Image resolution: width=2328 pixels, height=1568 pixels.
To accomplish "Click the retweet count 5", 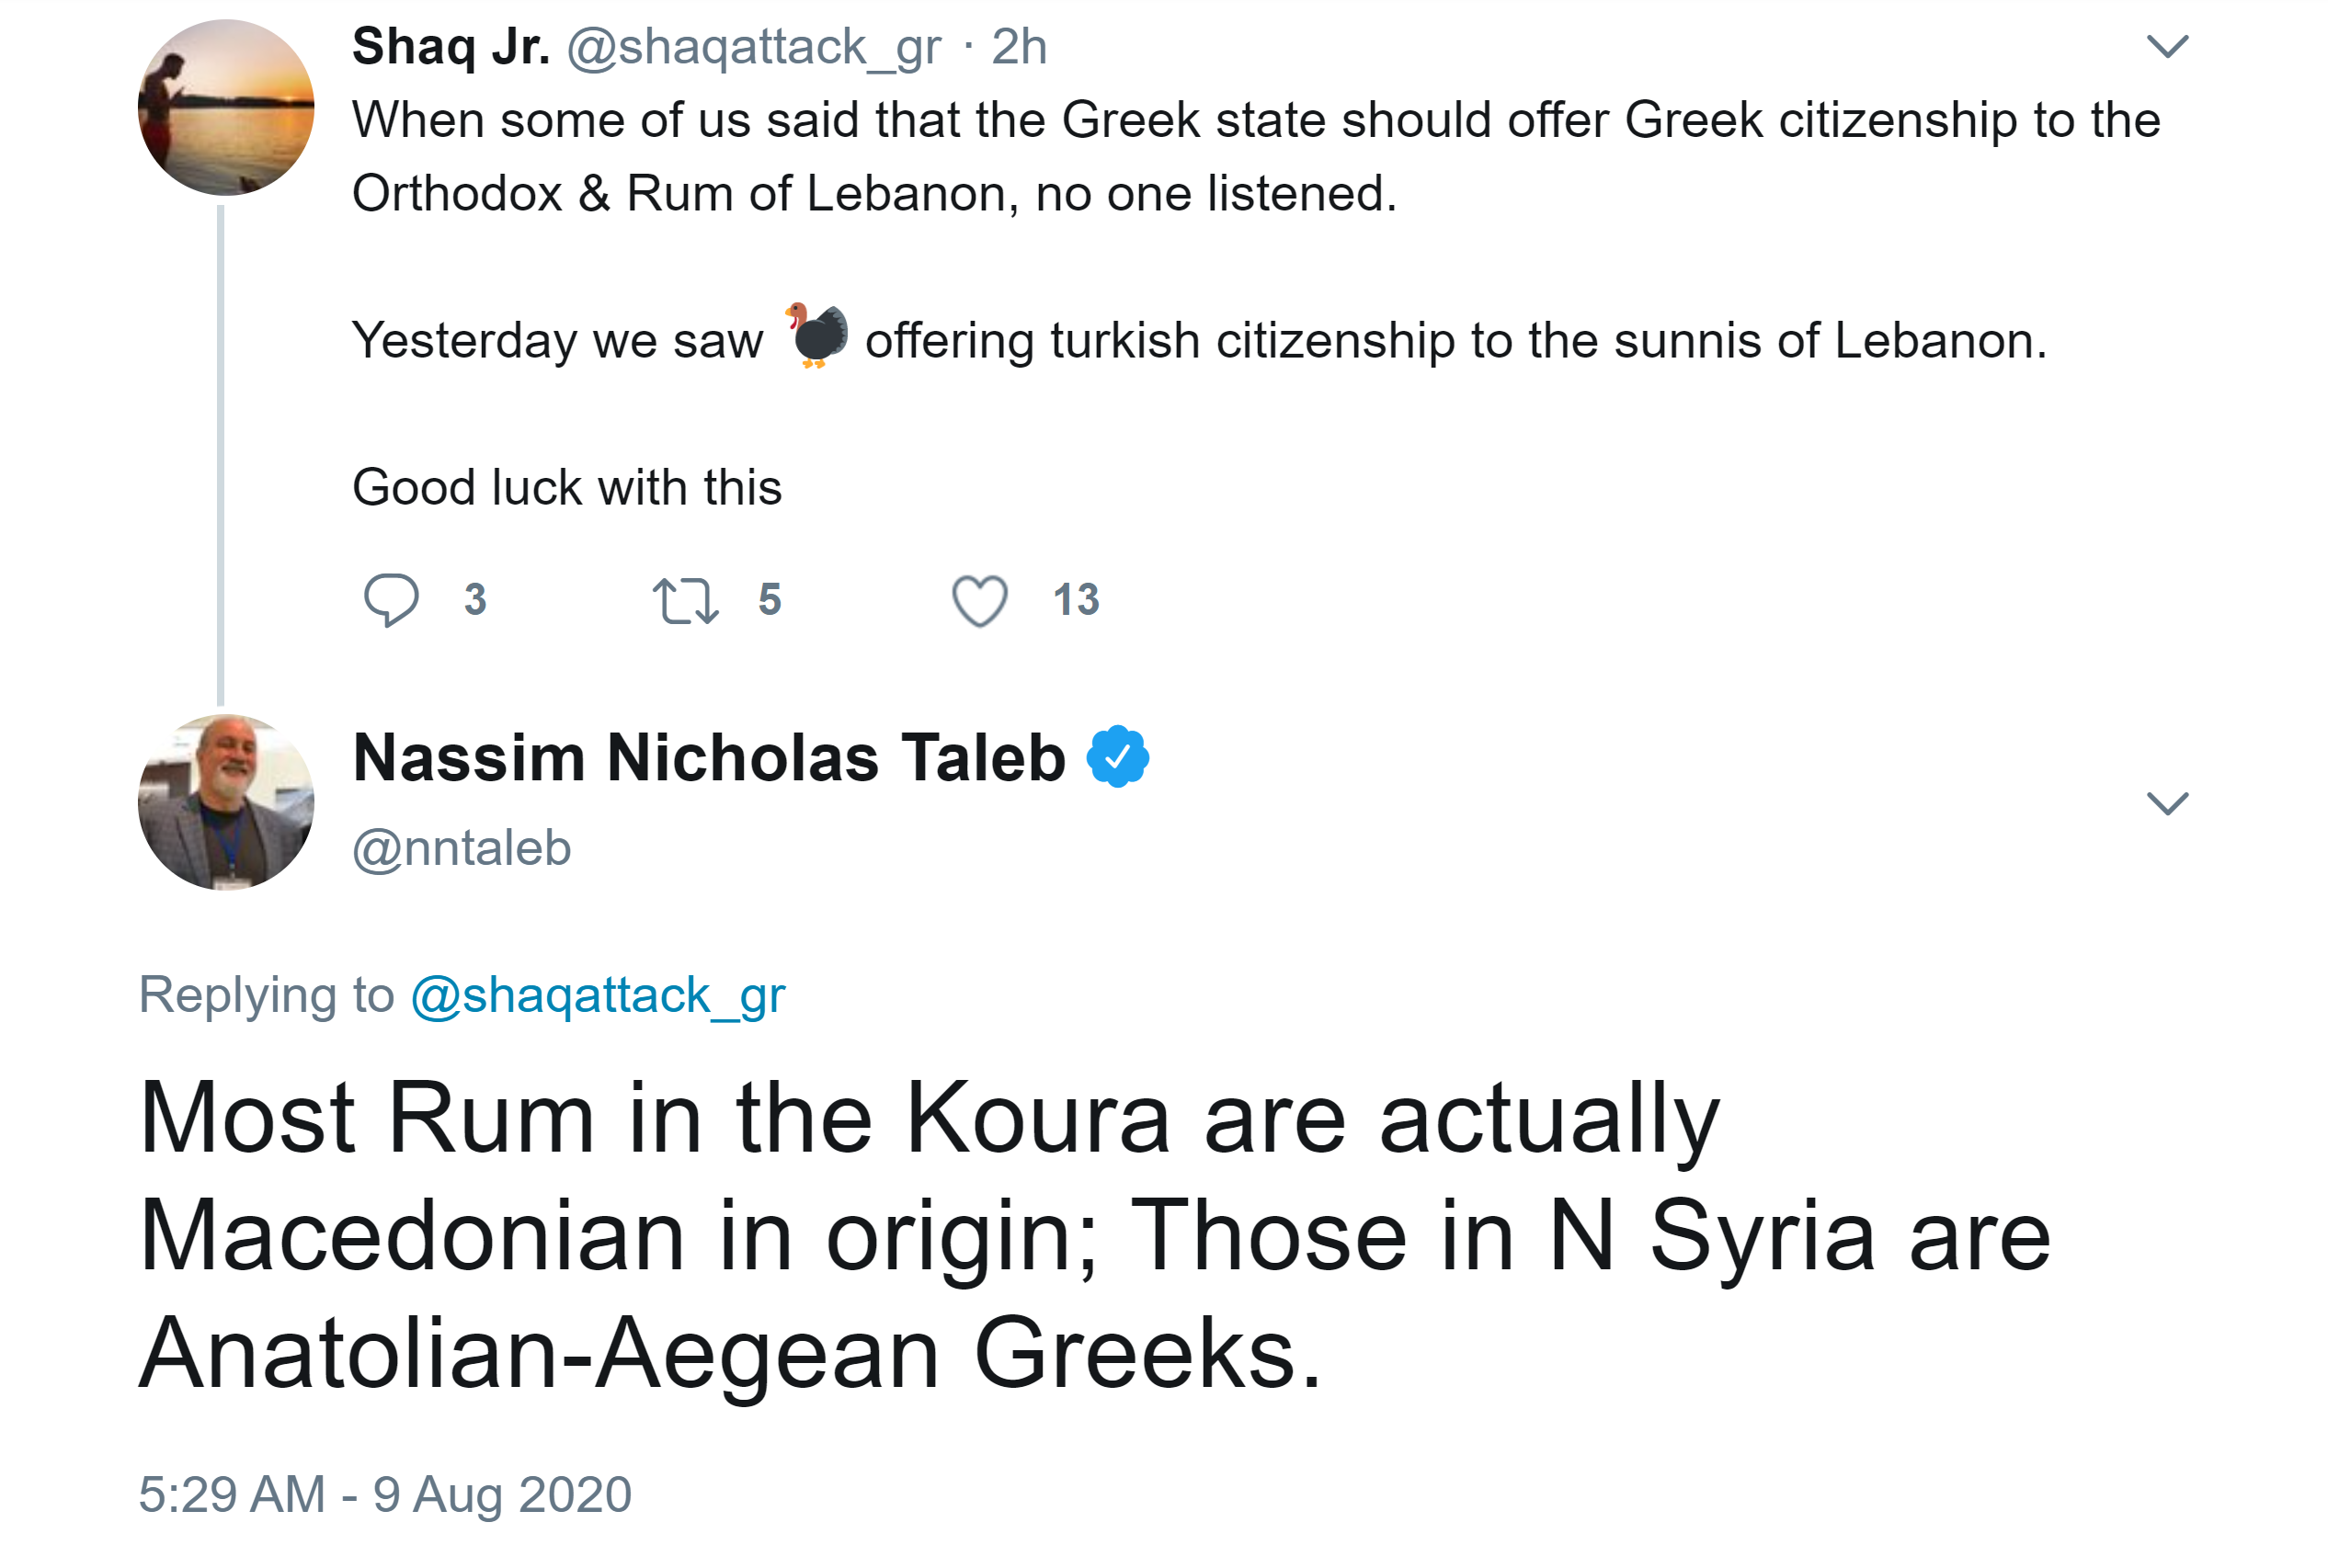I will 770,600.
